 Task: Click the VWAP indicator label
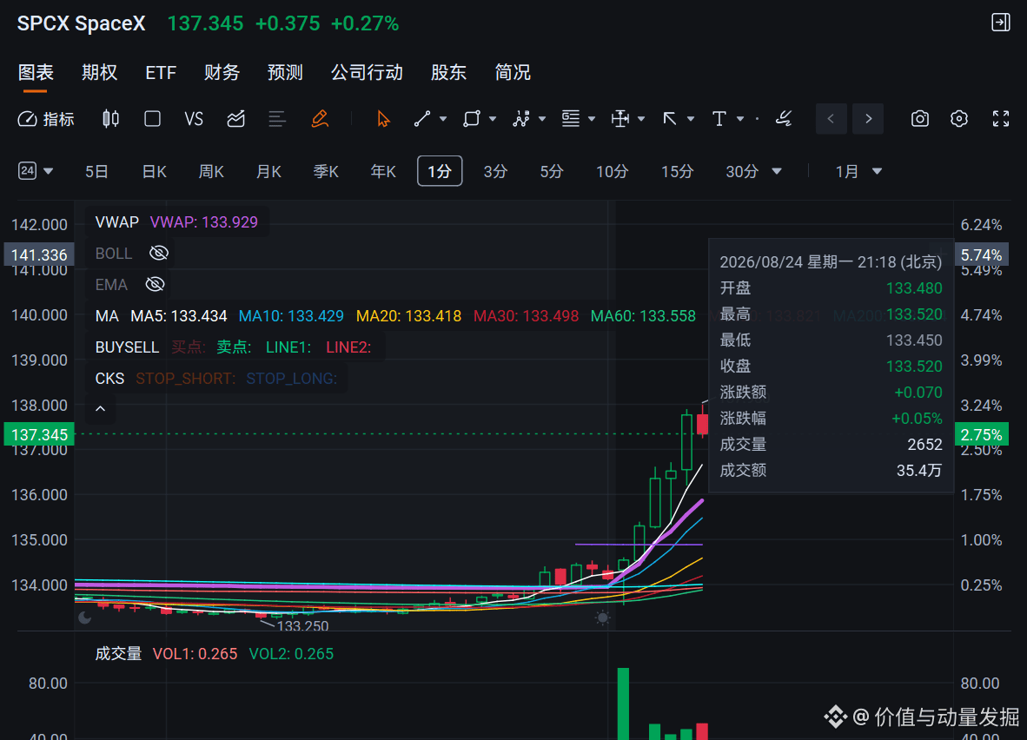click(x=116, y=222)
